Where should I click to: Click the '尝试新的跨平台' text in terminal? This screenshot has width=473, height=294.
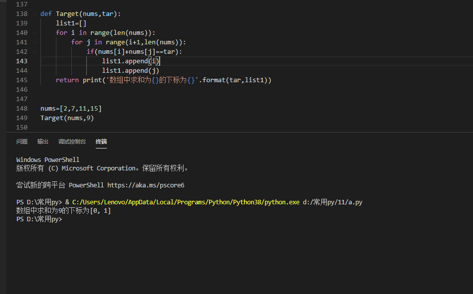pos(41,185)
